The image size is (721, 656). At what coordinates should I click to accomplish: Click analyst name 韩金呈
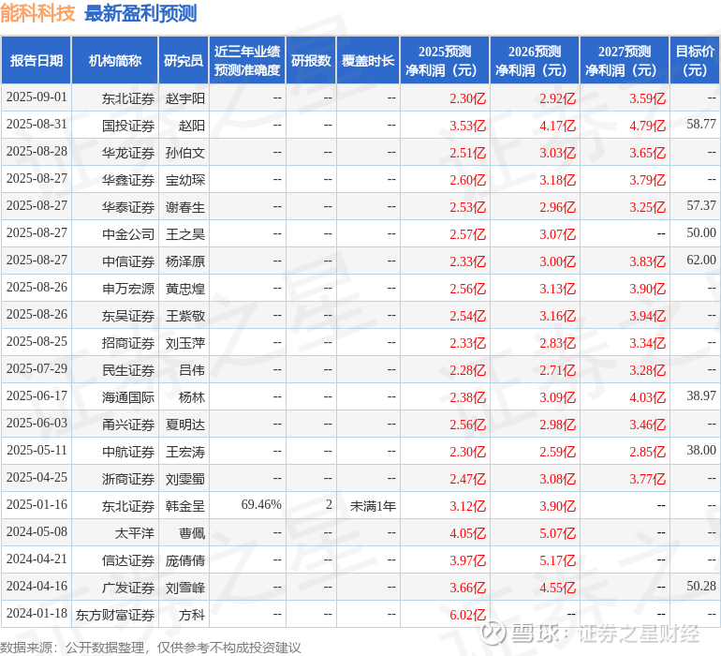coord(184,506)
